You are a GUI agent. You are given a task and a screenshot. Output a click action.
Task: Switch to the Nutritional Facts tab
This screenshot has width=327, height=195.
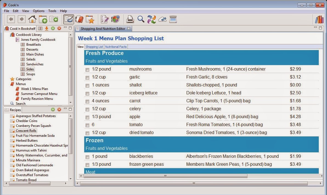[116, 47]
